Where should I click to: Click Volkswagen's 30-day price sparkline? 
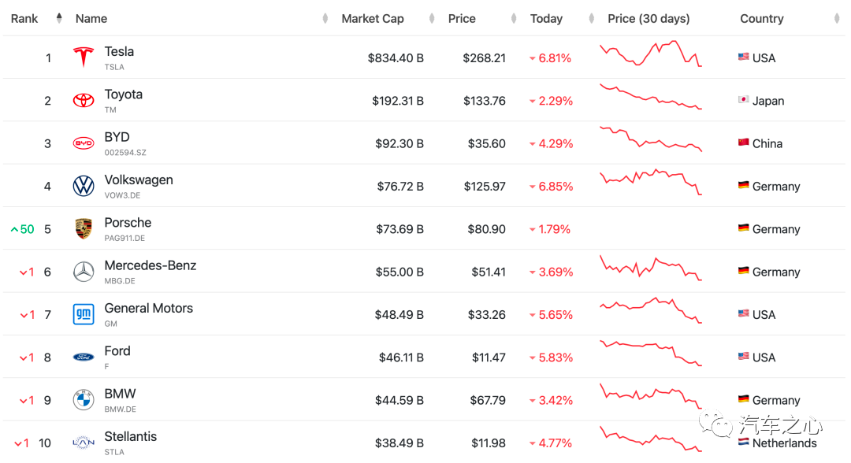tap(650, 182)
